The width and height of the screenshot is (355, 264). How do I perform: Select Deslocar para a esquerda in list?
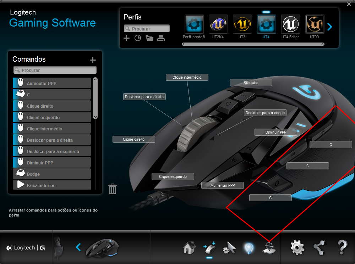52,151
